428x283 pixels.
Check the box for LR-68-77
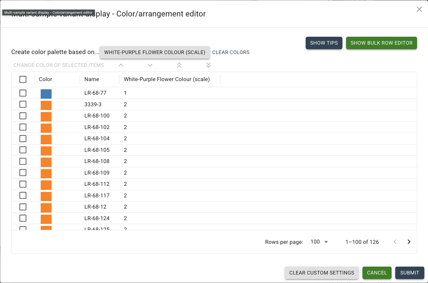coord(23,93)
